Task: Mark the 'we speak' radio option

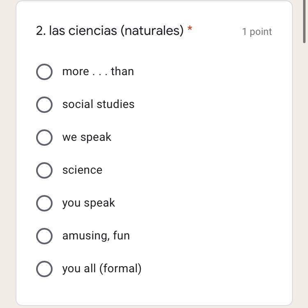Action: tap(44, 138)
